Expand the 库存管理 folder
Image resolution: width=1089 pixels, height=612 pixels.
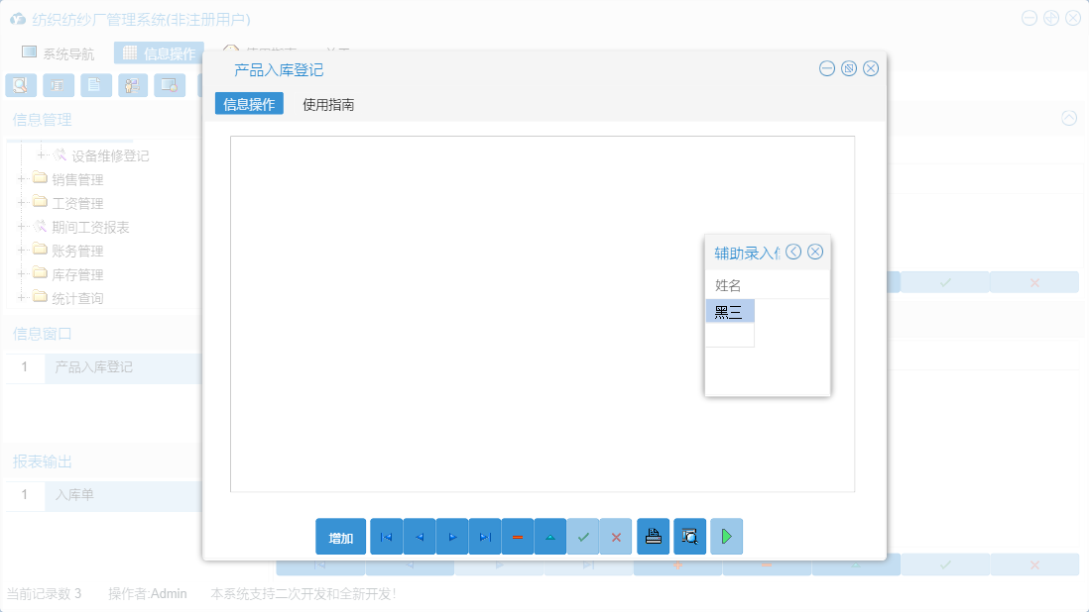(x=22, y=273)
